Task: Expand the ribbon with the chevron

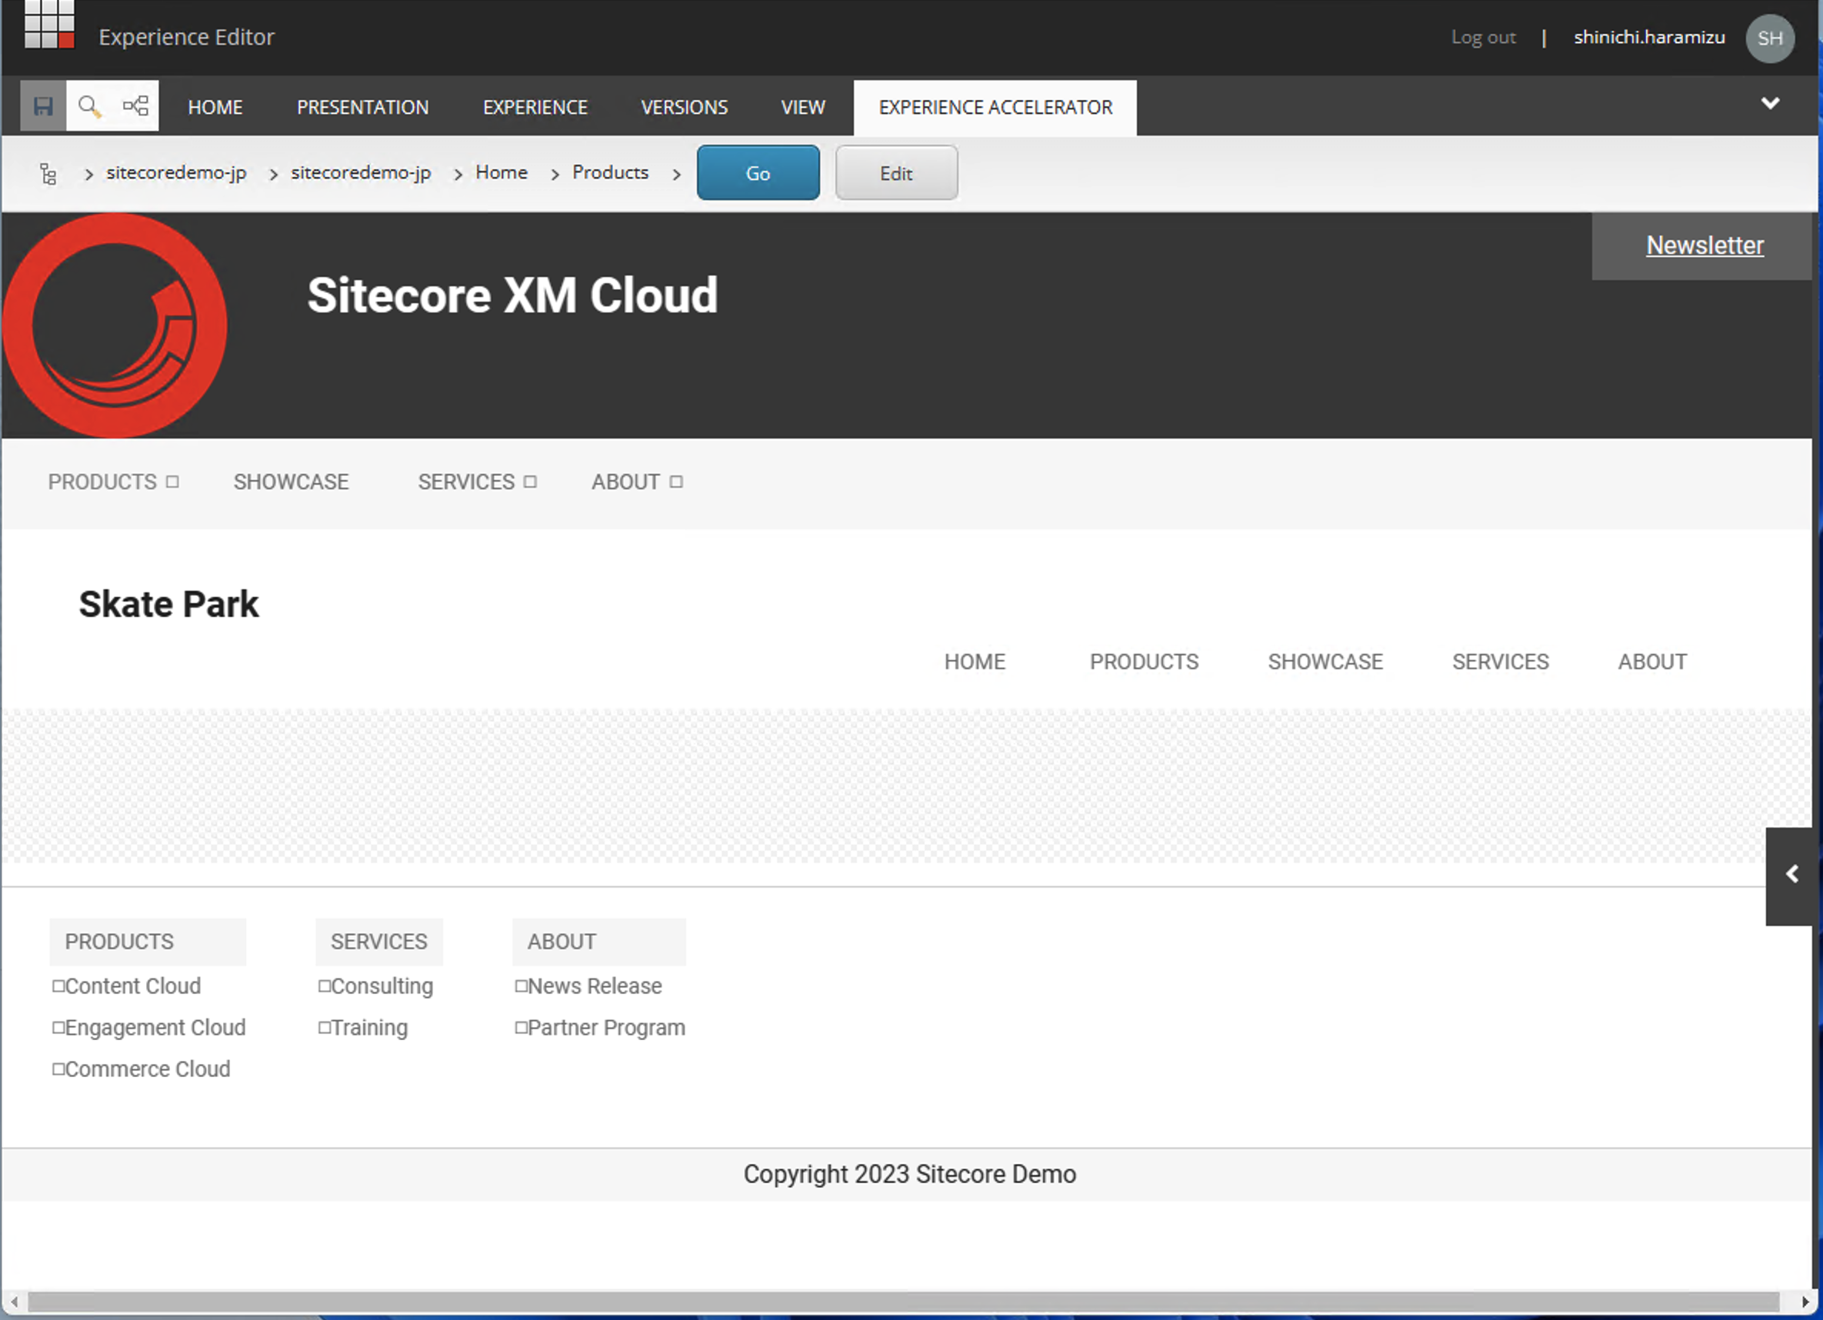Action: pos(1769,103)
